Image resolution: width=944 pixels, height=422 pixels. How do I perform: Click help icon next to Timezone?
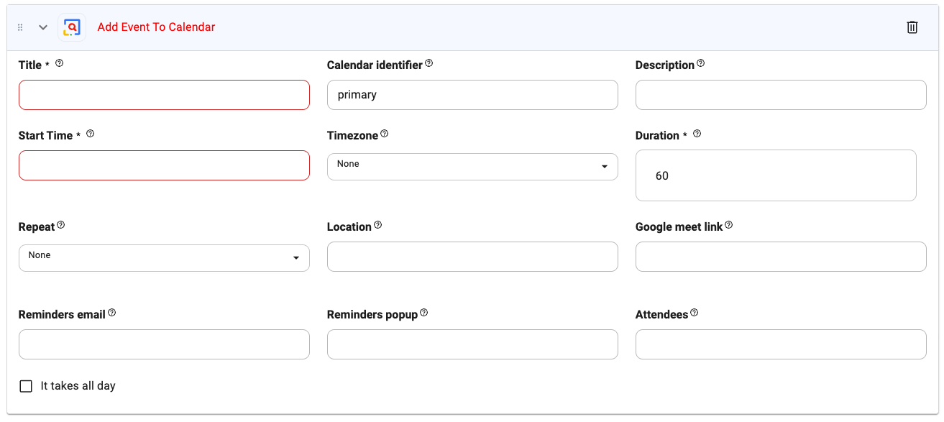[385, 134]
